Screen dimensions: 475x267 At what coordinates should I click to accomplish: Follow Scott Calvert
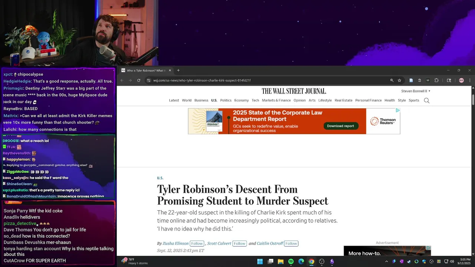(239, 244)
